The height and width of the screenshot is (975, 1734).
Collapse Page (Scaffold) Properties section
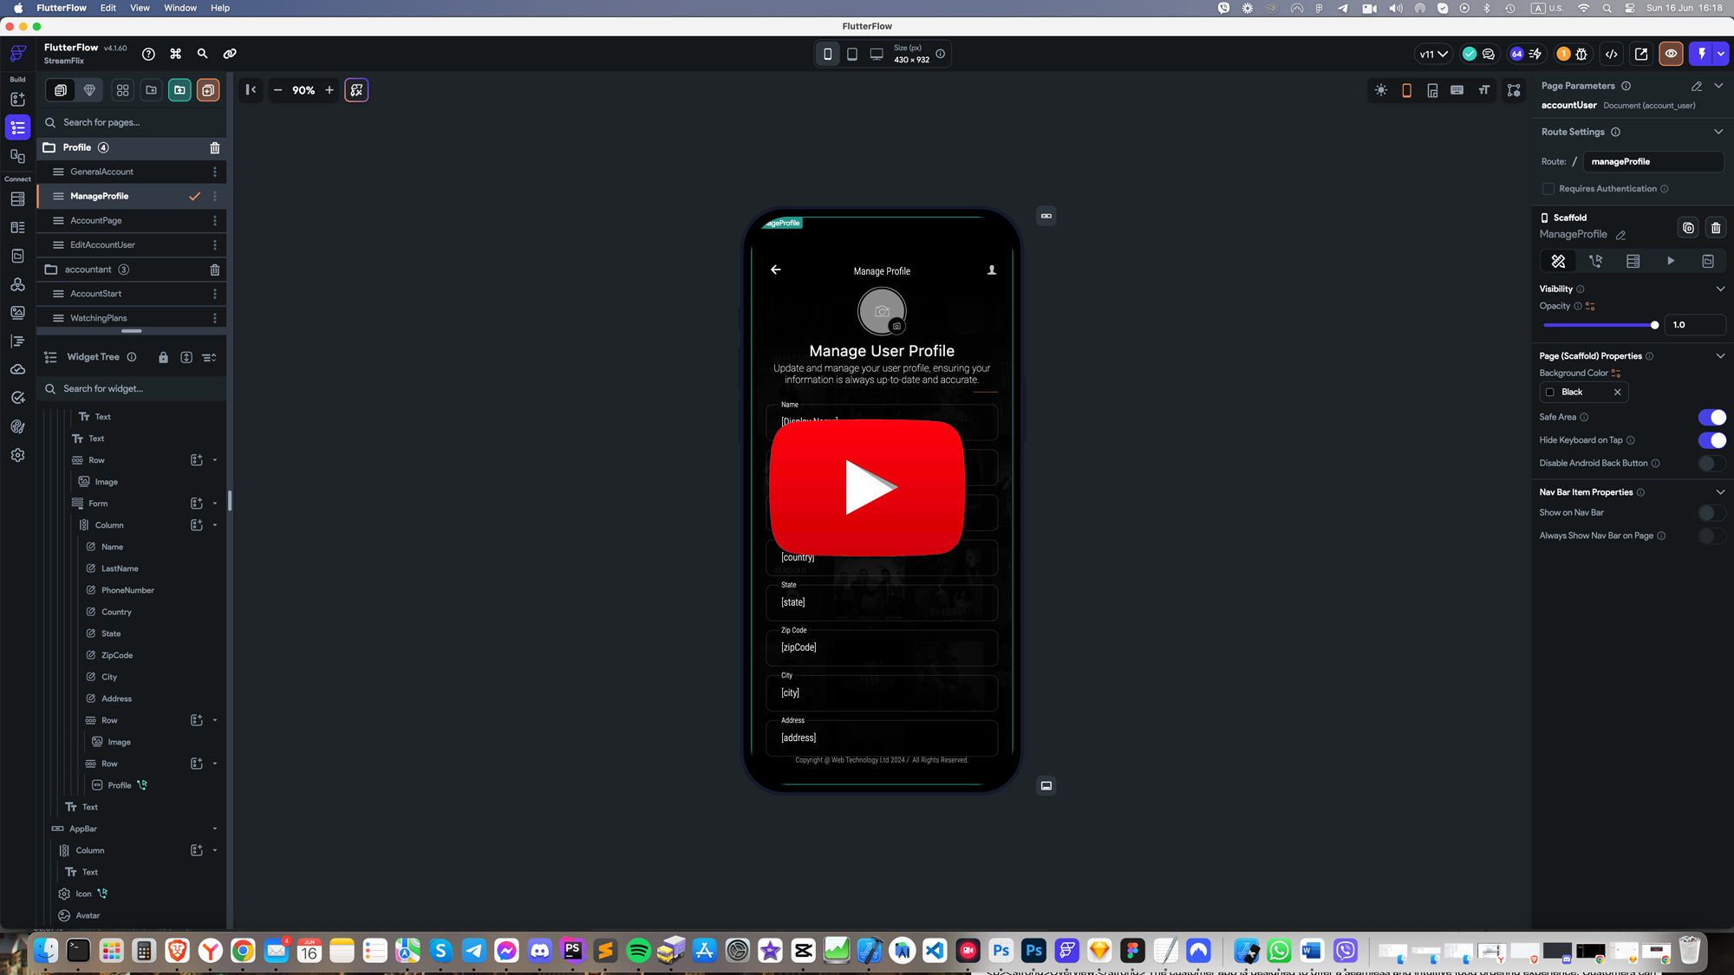pyautogui.click(x=1720, y=356)
